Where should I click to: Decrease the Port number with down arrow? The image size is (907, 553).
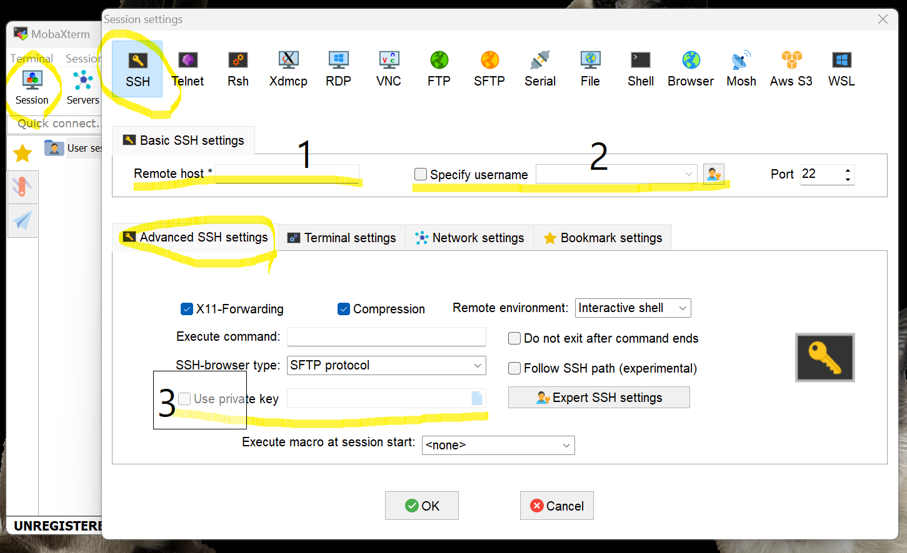[848, 179]
